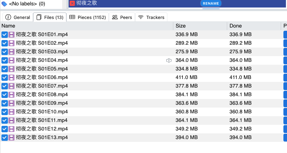Click the blue tag icon next to No labels
287x153 pixels.
4,4
